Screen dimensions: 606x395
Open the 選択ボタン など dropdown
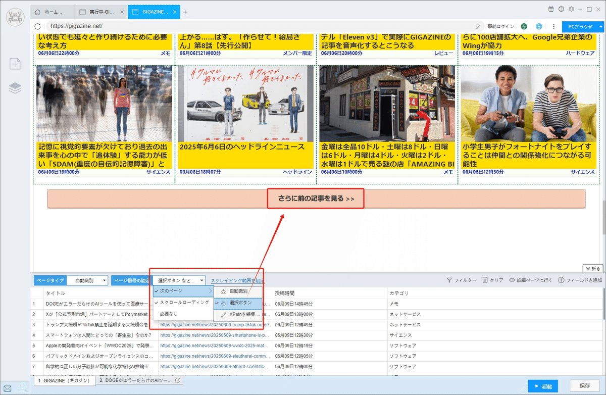tap(179, 280)
